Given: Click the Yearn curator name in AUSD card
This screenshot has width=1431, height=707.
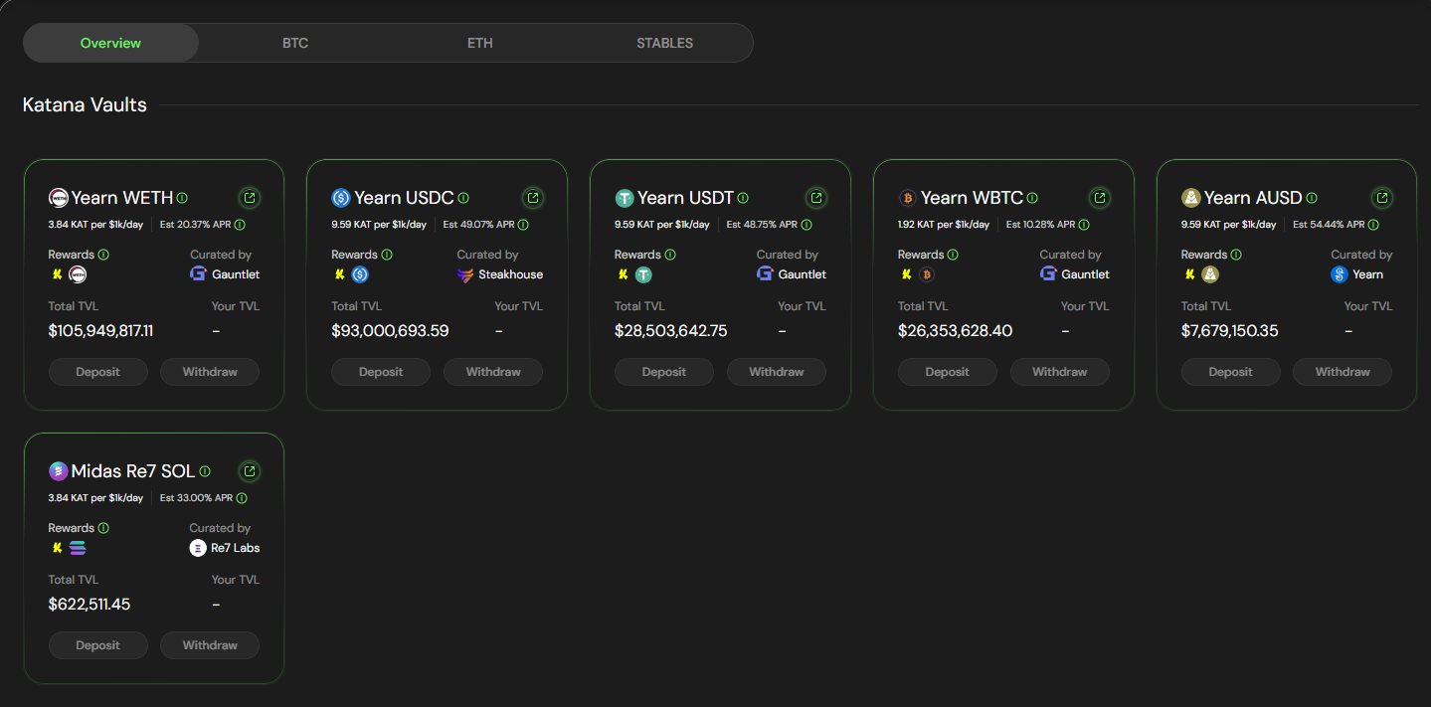Looking at the screenshot, I should [1367, 274].
